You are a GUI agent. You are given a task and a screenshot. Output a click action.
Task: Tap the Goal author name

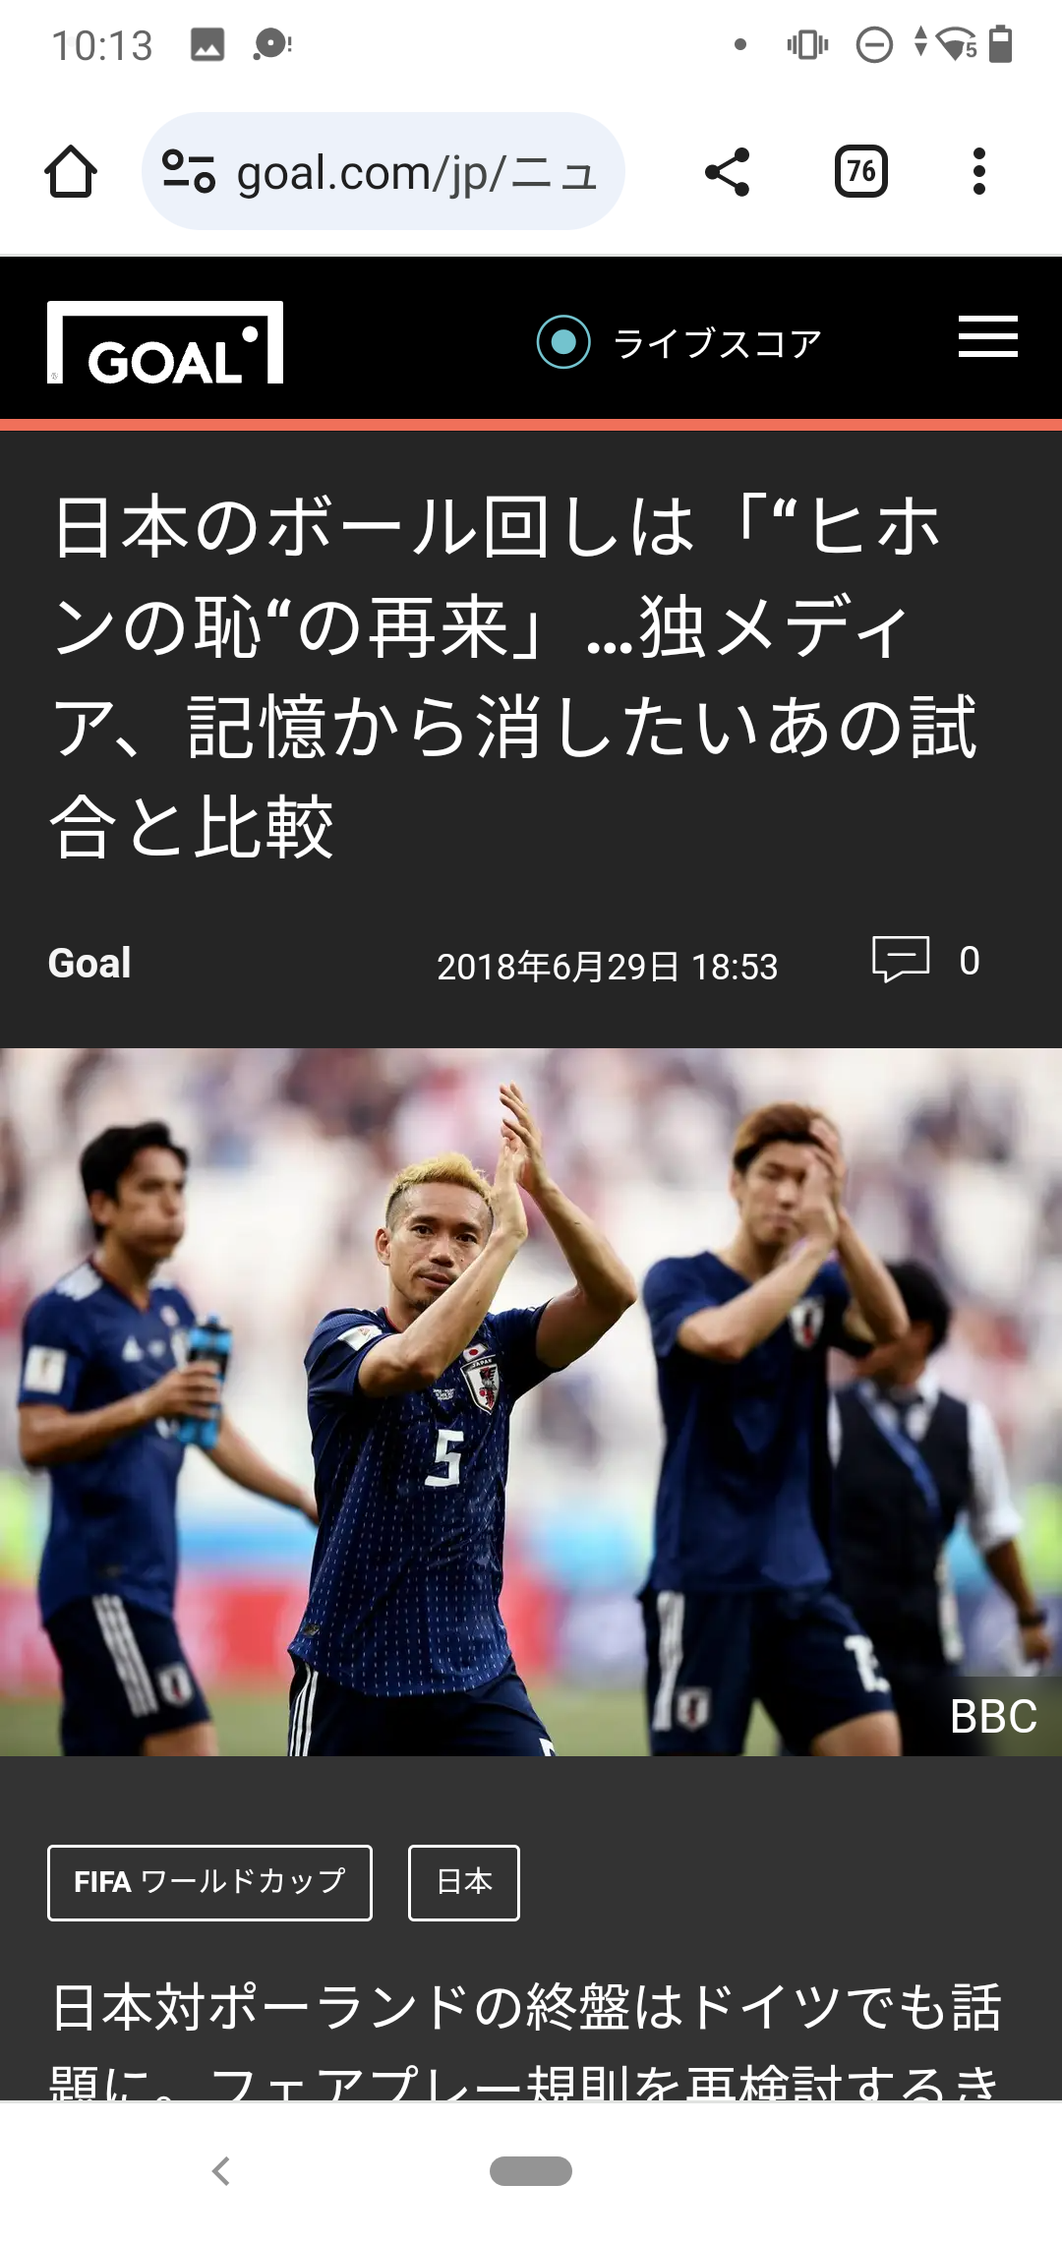point(89,963)
